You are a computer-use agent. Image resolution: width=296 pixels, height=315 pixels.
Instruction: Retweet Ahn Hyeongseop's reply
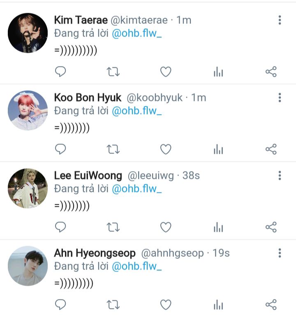[113, 304]
